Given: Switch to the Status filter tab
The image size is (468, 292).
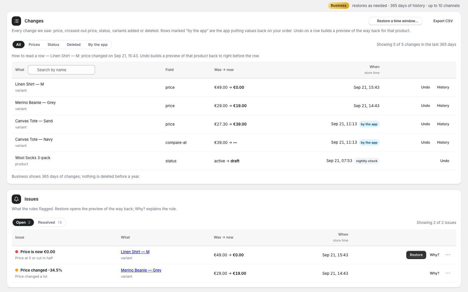Looking at the screenshot, I should coord(53,45).
